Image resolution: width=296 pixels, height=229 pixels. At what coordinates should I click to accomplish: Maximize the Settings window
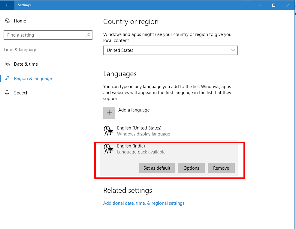click(274, 5)
